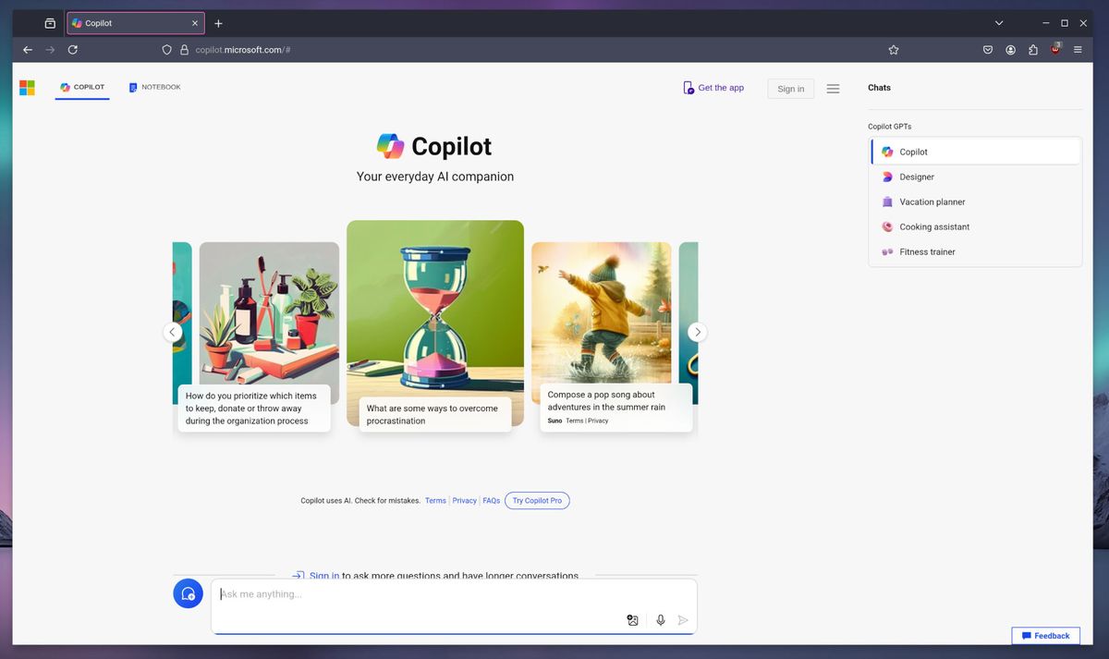Click the extensions puzzle icon in the browser toolbar
The width and height of the screenshot is (1109, 659).
coord(1032,49)
